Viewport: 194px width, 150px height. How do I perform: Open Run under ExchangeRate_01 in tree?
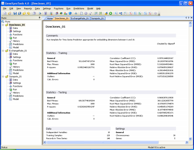pyautogui.click(x=15, y=63)
